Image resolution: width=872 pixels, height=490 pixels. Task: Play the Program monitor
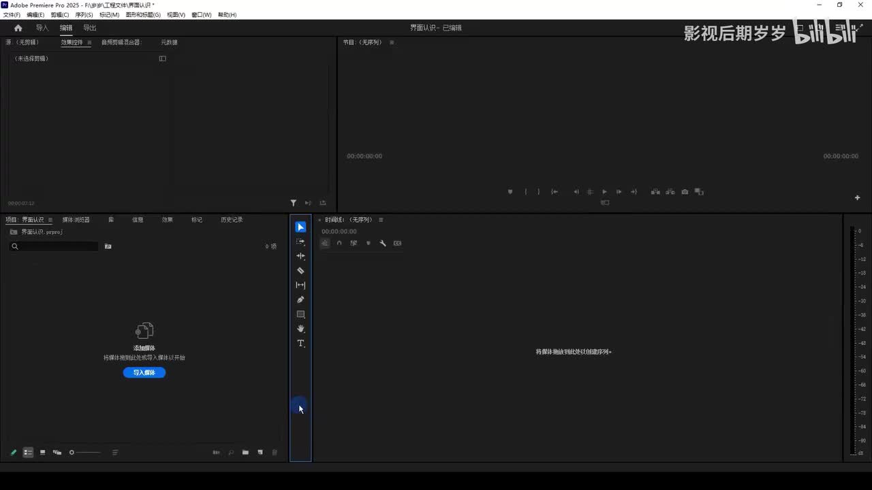click(x=604, y=192)
